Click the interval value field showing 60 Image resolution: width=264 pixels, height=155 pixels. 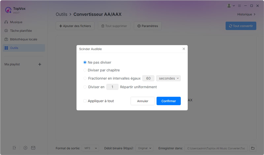(x=148, y=78)
